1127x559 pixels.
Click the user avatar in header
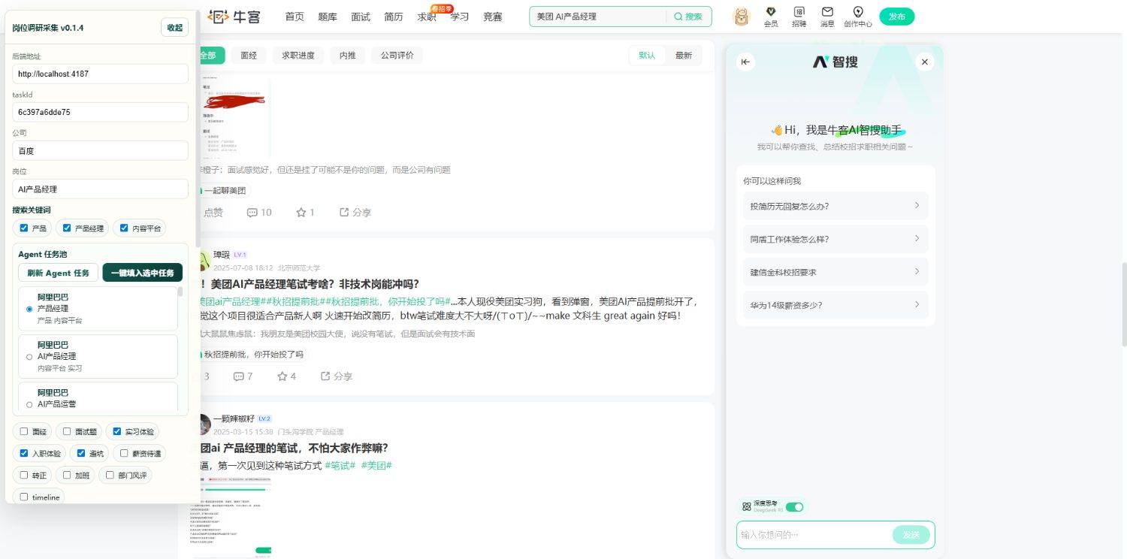tap(742, 17)
